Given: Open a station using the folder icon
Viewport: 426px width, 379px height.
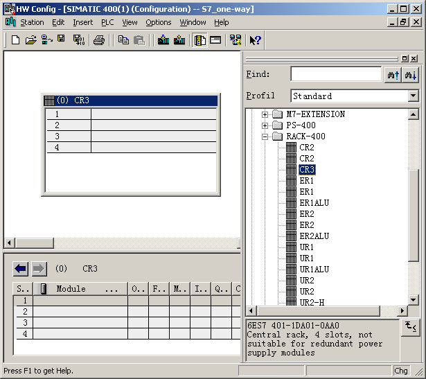Looking at the screenshot, I should [x=31, y=40].
